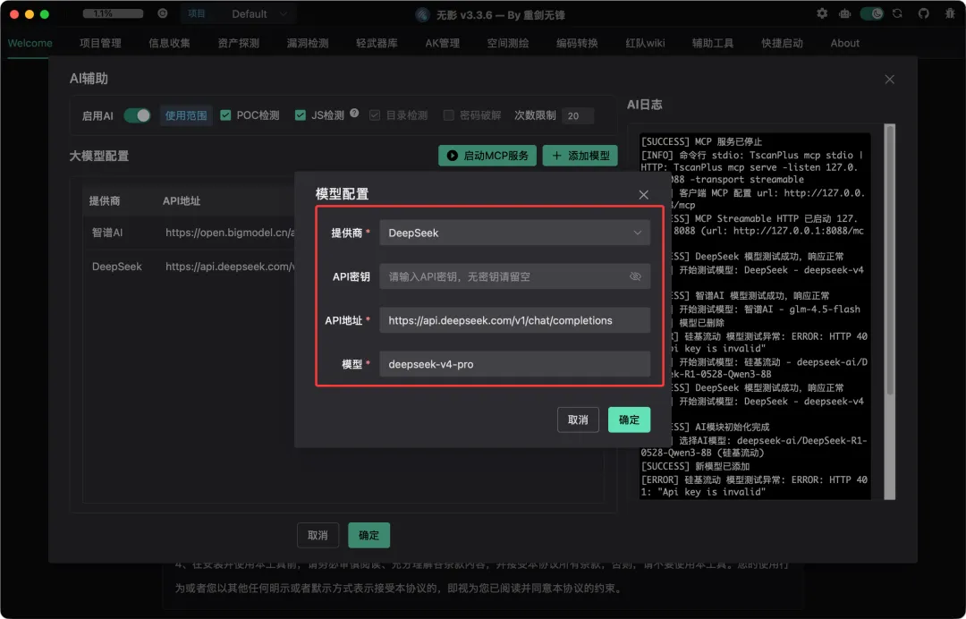Toggle the 目录检测 checkbox
The image size is (966, 619).
click(375, 115)
